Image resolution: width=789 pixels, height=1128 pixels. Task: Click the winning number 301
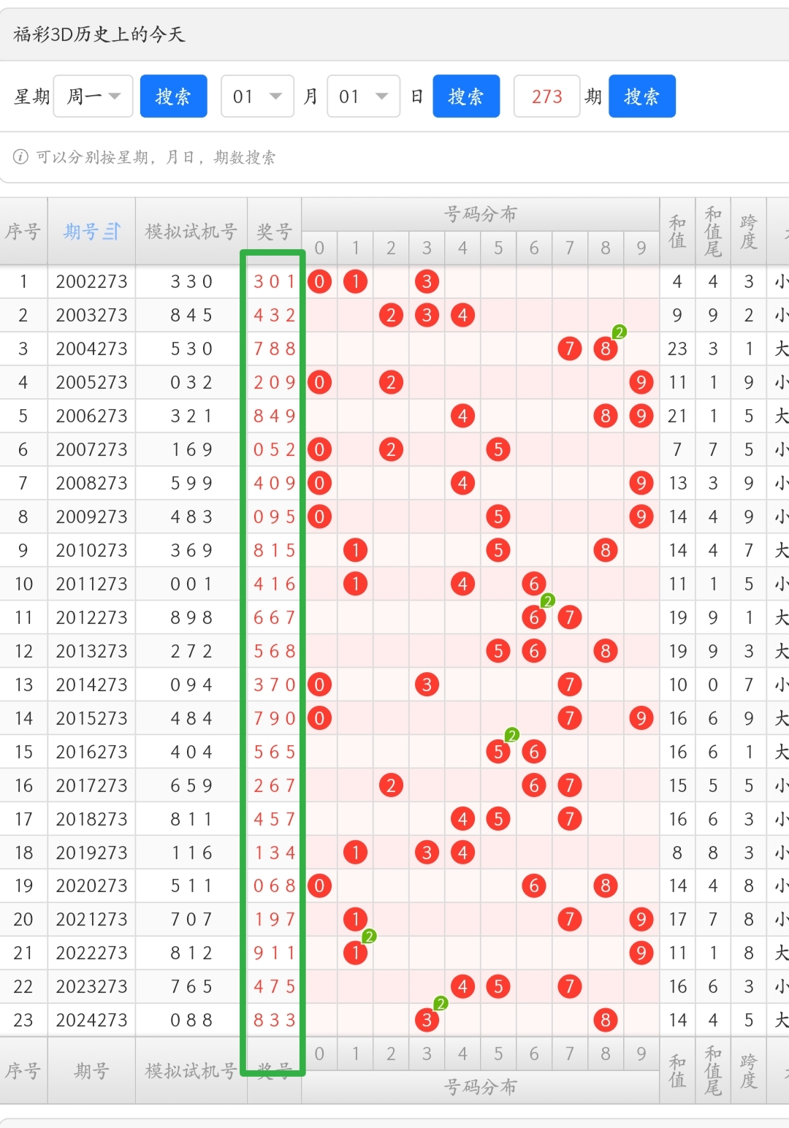(275, 281)
